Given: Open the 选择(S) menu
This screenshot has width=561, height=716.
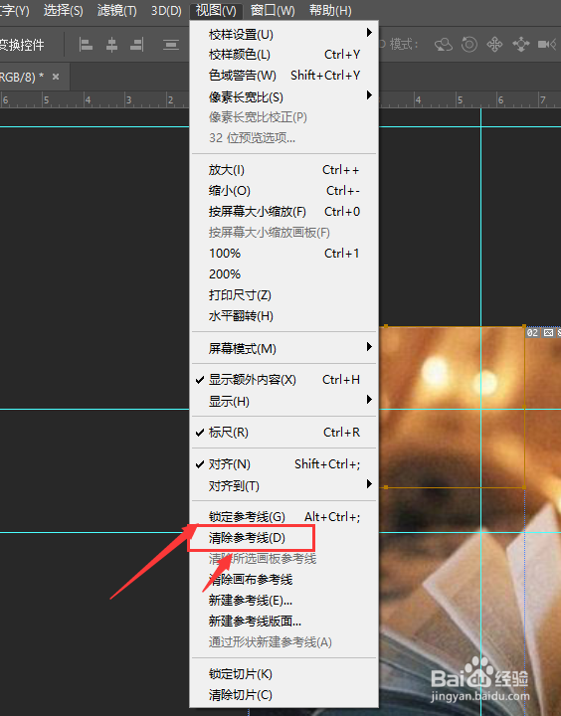Looking at the screenshot, I should tap(63, 10).
